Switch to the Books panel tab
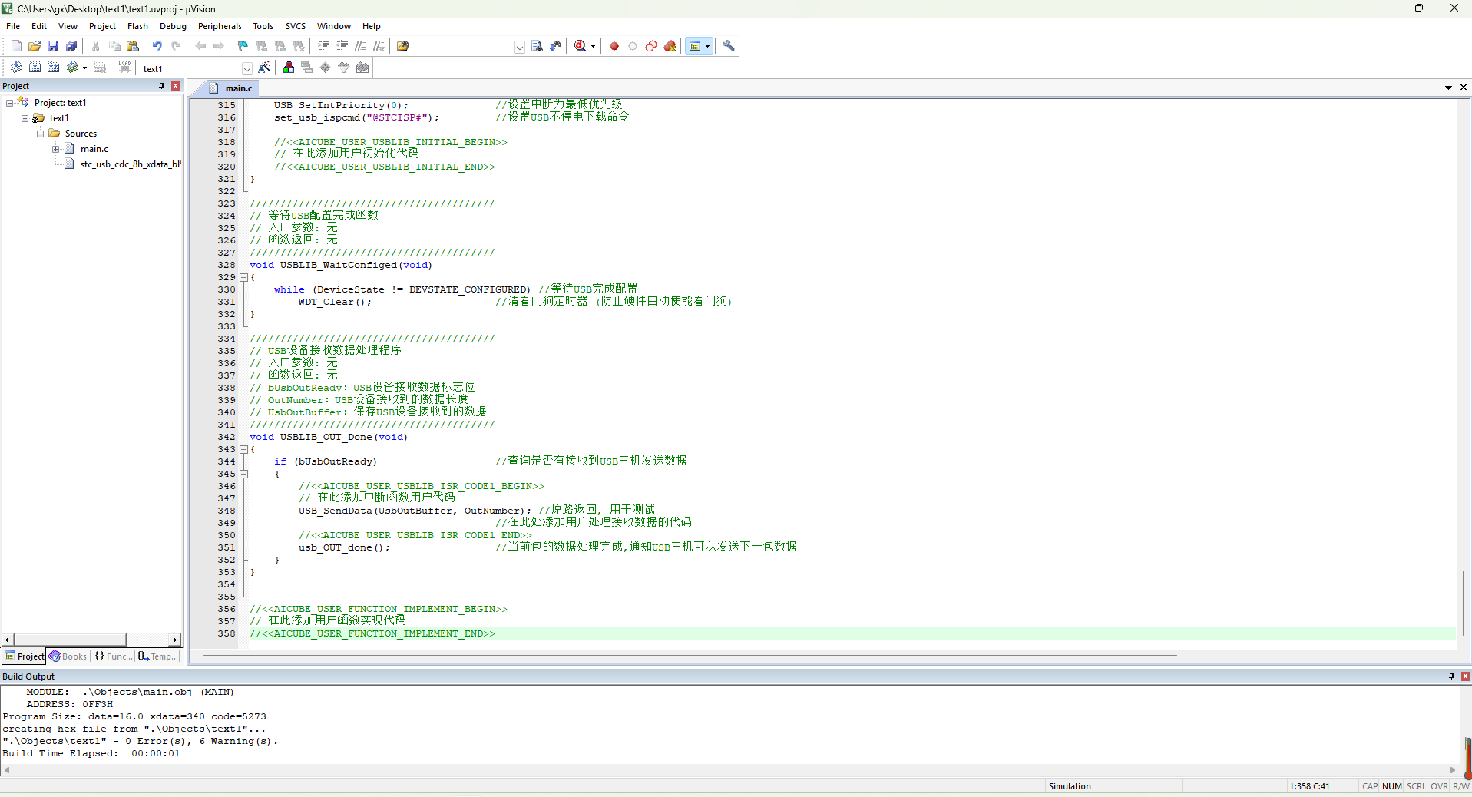 point(68,656)
